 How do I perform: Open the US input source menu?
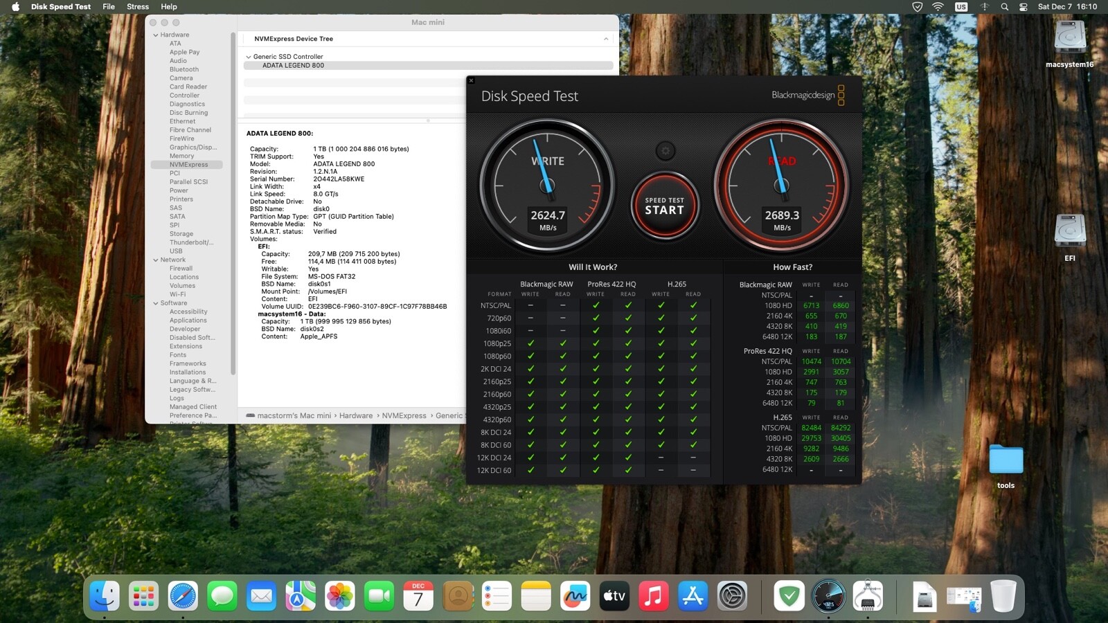coord(961,7)
